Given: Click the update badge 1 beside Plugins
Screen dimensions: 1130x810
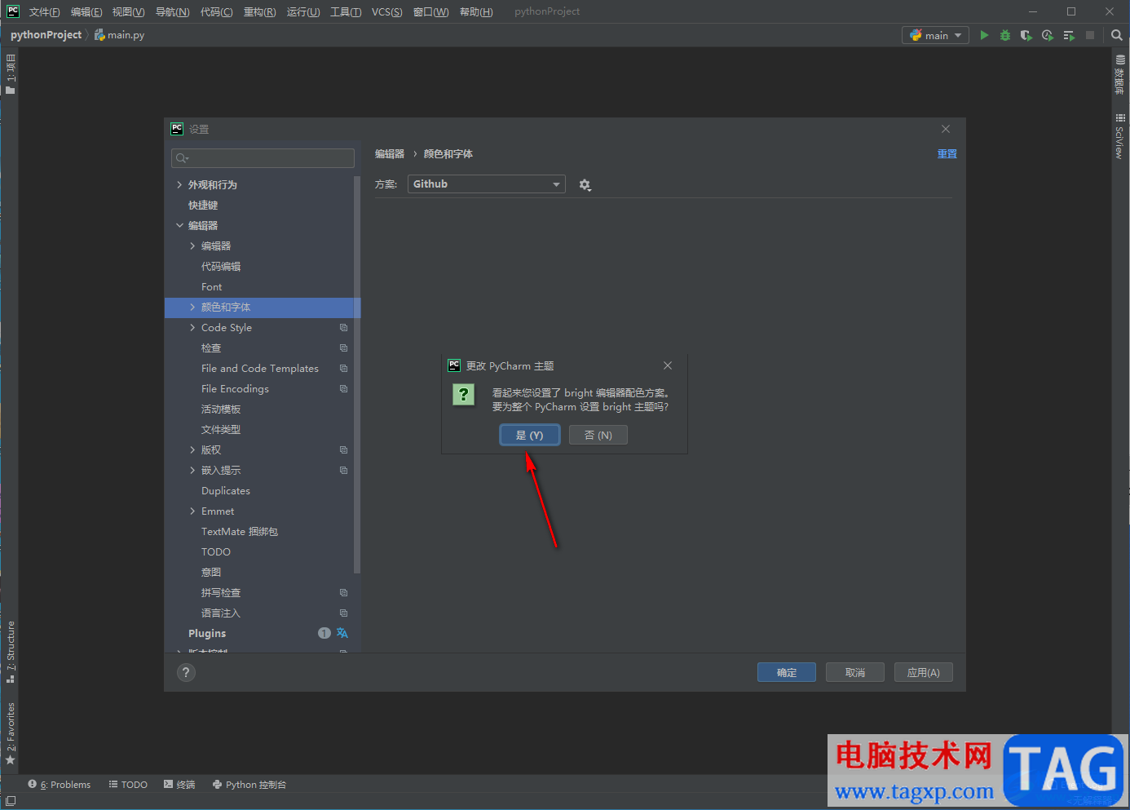Looking at the screenshot, I should (x=324, y=633).
